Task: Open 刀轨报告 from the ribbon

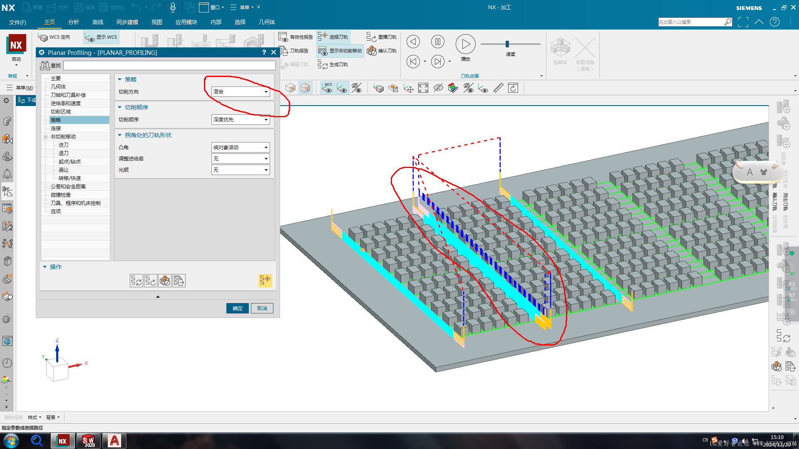Action: [294, 51]
